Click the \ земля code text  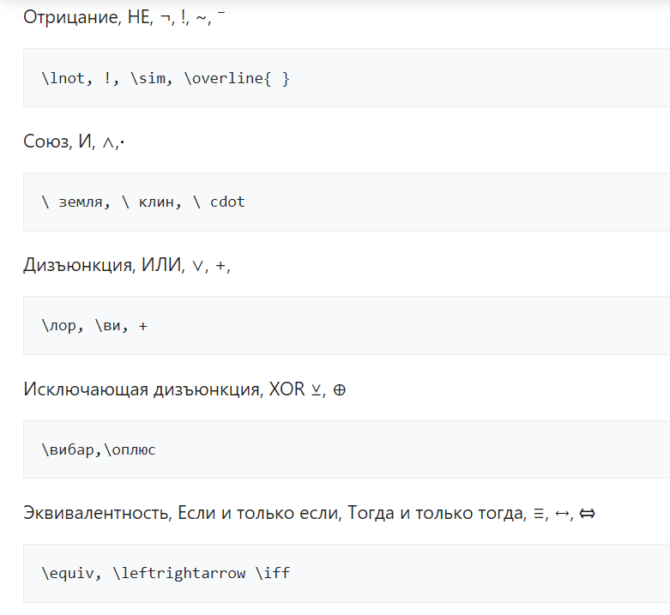coord(79,202)
